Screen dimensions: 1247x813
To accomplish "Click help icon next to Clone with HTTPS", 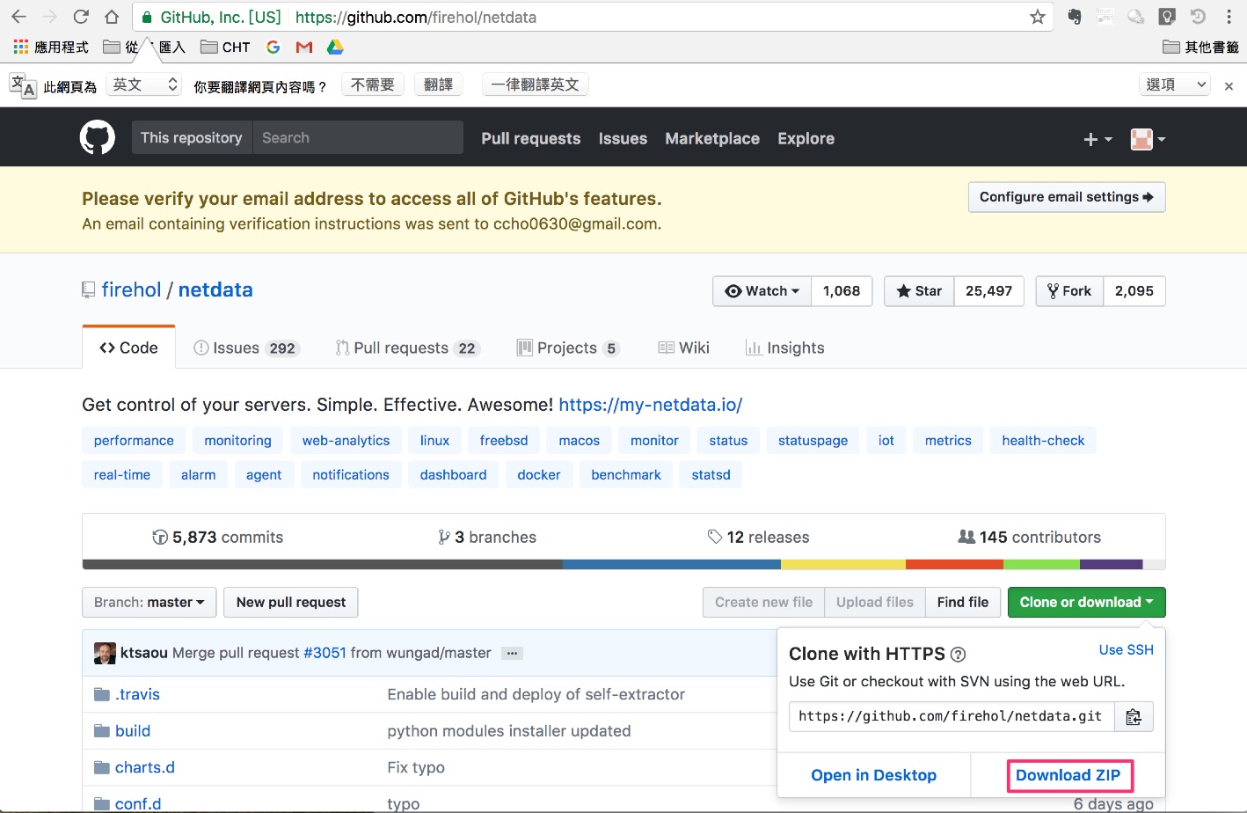I will pyautogui.click(x=959, y=655).
